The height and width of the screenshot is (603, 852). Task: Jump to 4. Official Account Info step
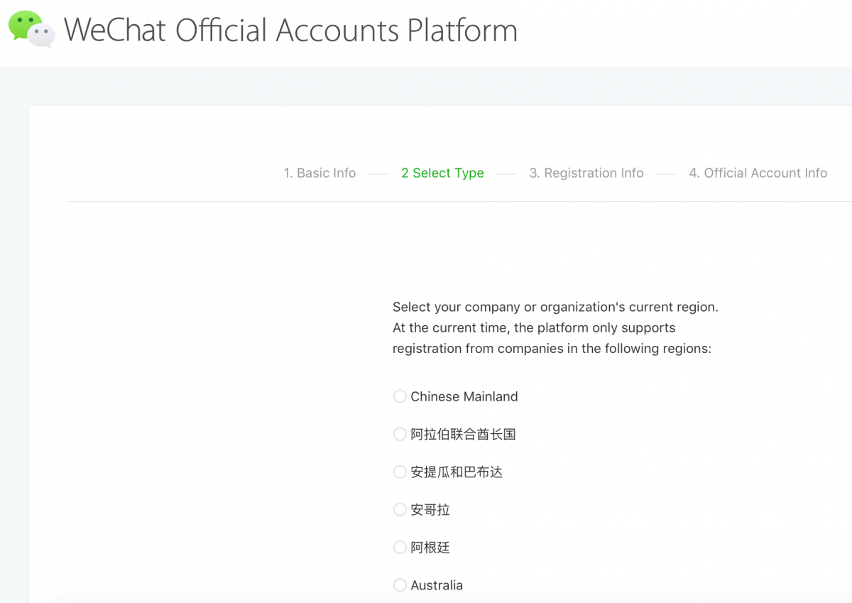pyautogui.click(x=758, y=173)
